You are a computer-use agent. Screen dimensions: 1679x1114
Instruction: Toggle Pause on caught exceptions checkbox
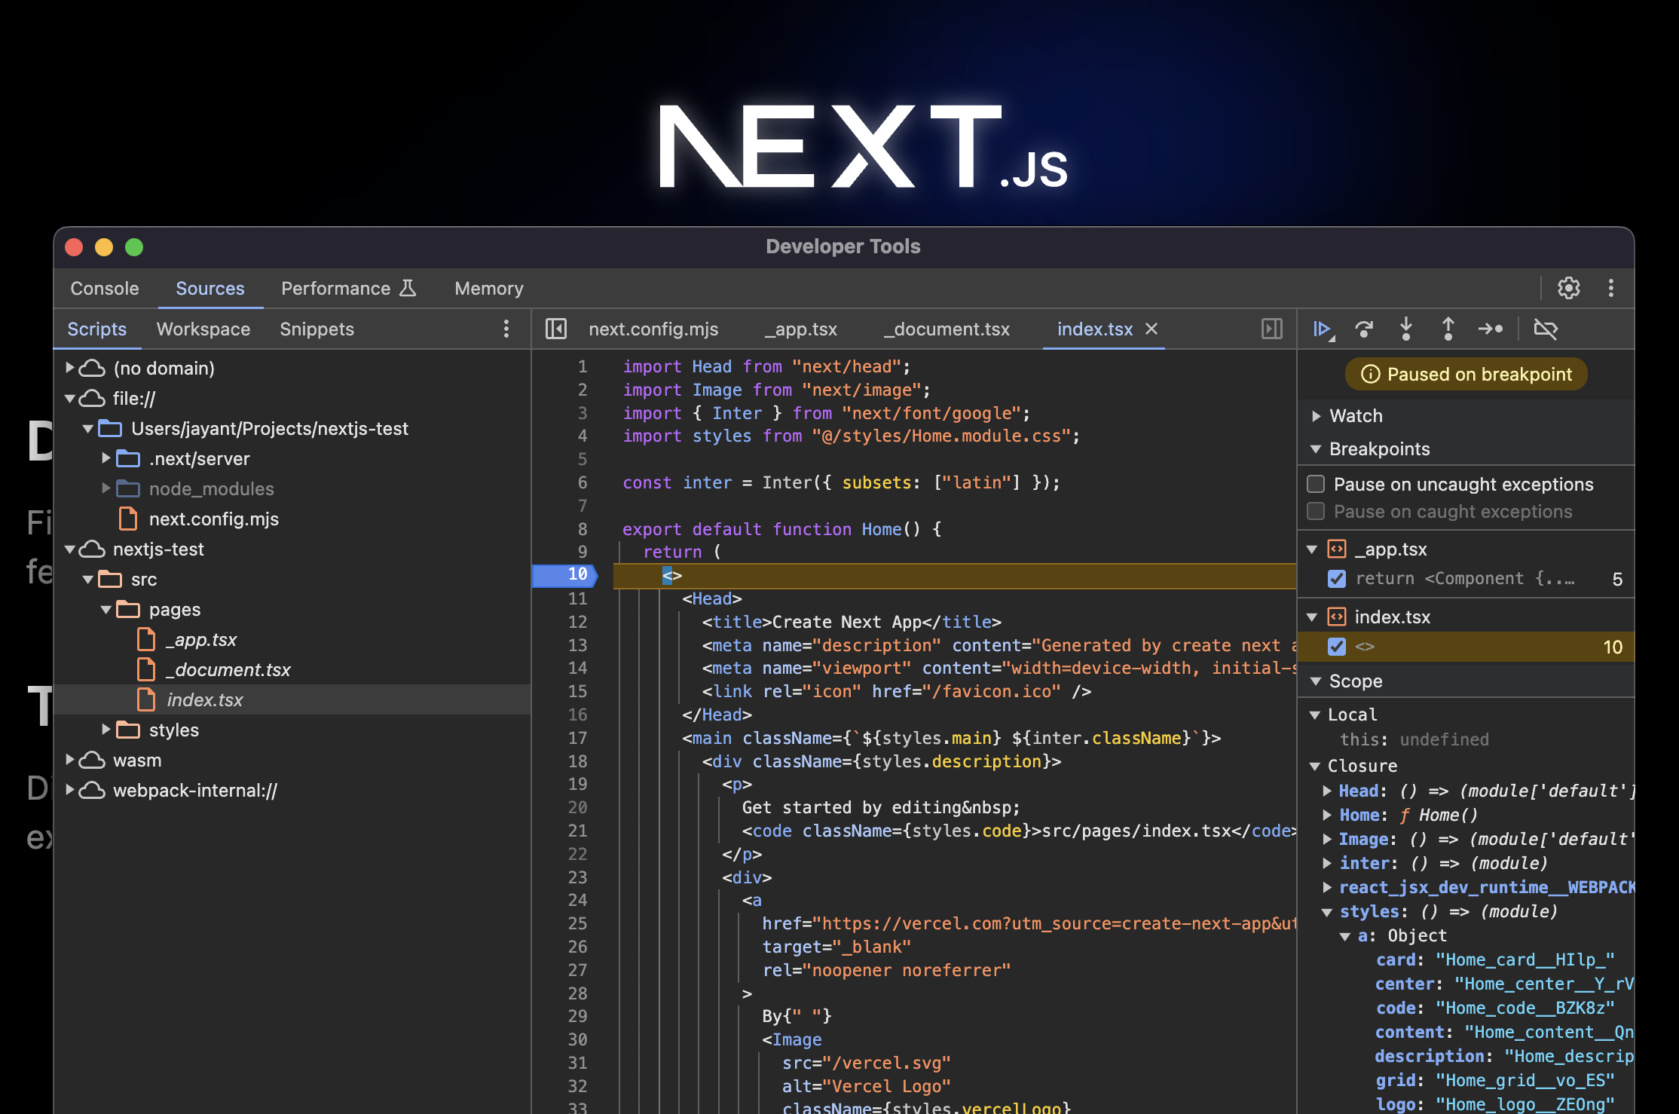point(1316,511)
